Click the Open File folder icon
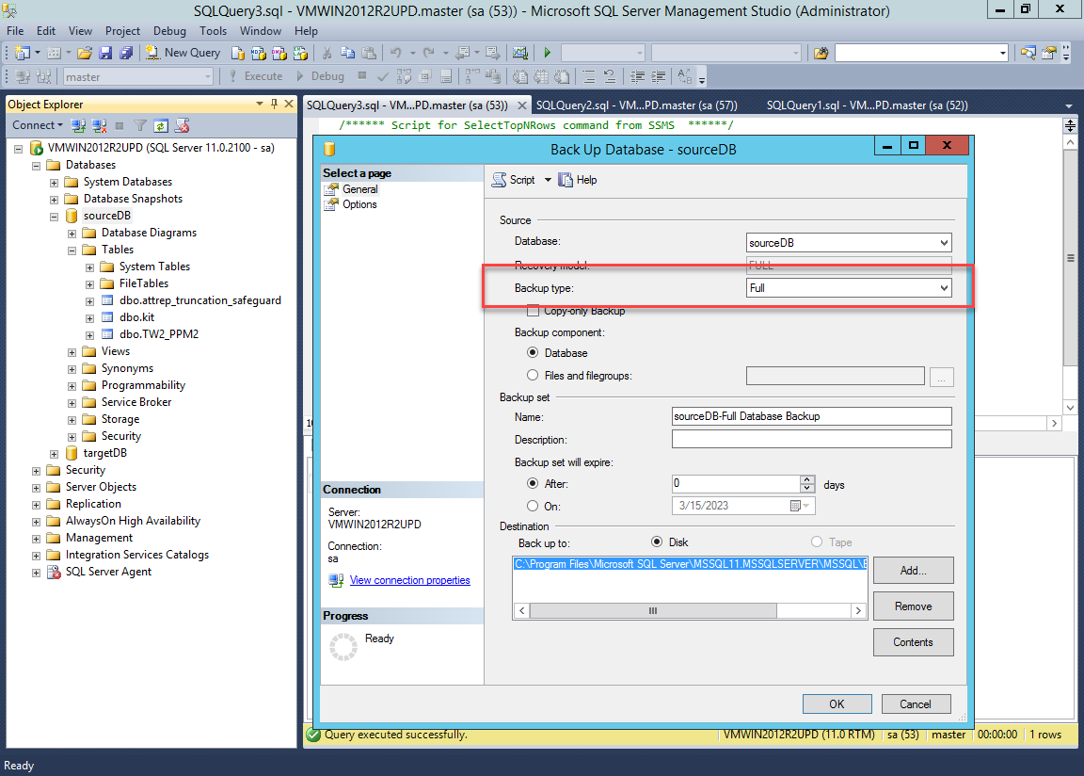This screenshot has height=776, width=1084. tap(85, 53)
